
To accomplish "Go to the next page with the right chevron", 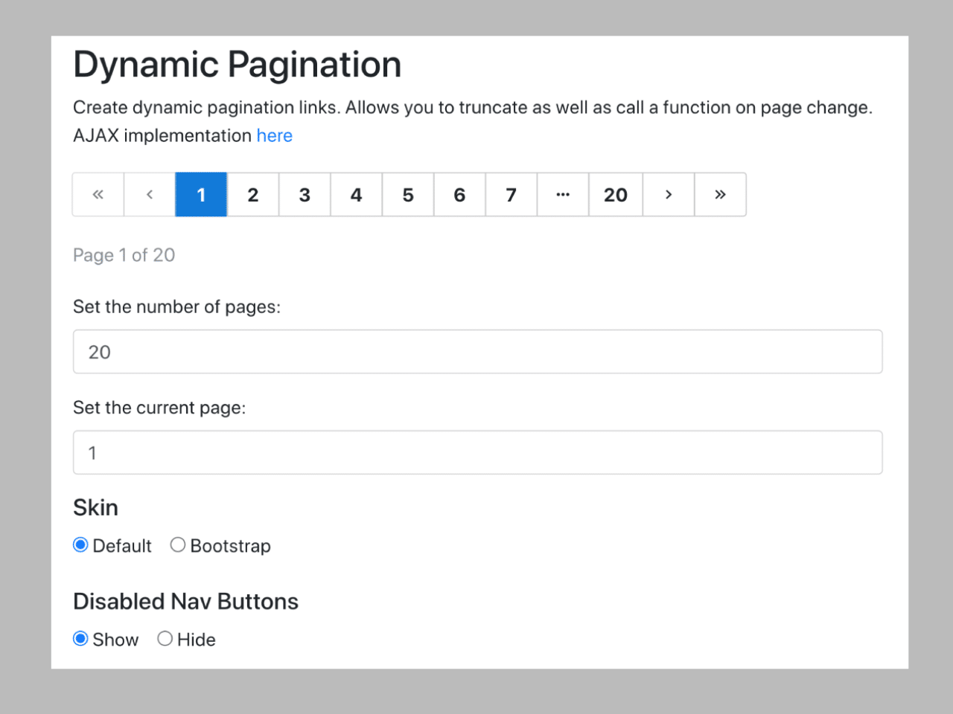I will click(668, 194).
